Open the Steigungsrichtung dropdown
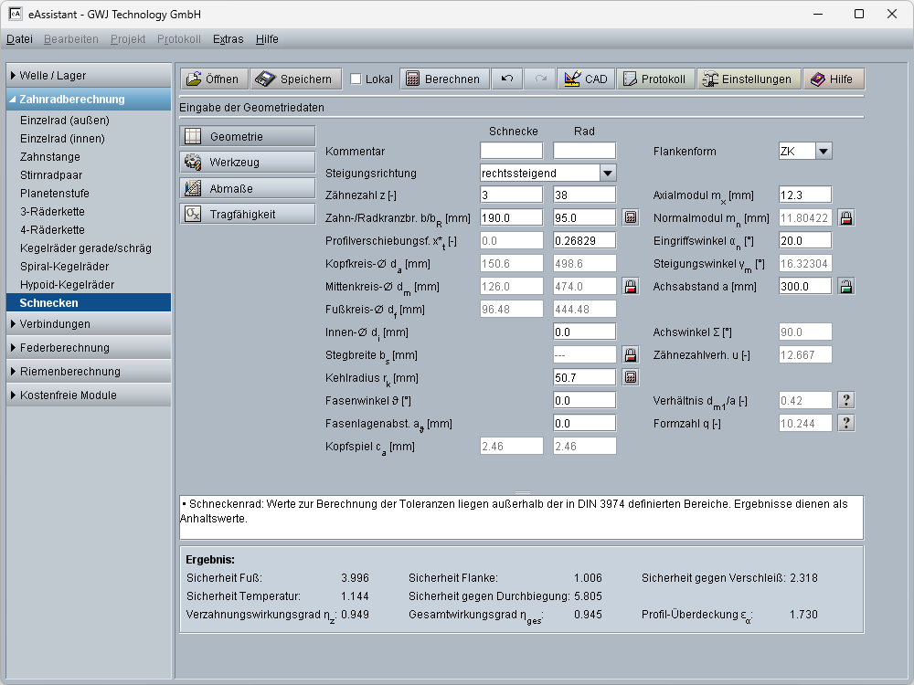 [x=608, y=173]
